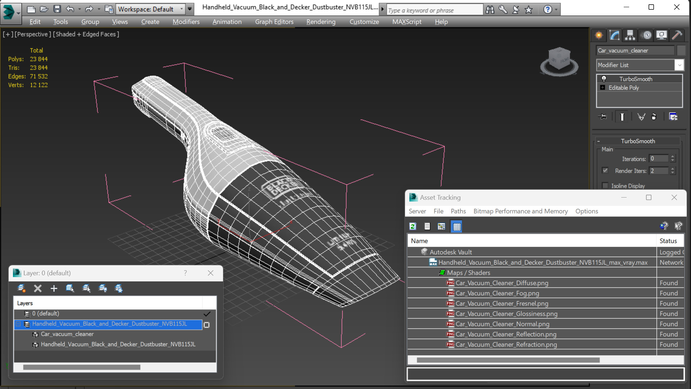
Task: Click Select Highlighted Objects icon in Layer dialog
Action: click(70, 288)
